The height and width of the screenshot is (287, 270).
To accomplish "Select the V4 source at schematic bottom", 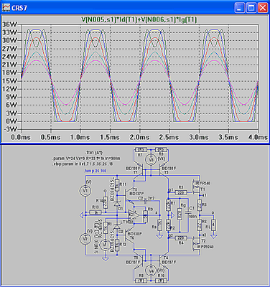I will click(x=151, y=271).
